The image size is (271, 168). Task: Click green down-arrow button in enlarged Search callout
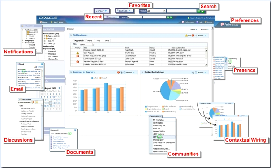pos(203,11)
